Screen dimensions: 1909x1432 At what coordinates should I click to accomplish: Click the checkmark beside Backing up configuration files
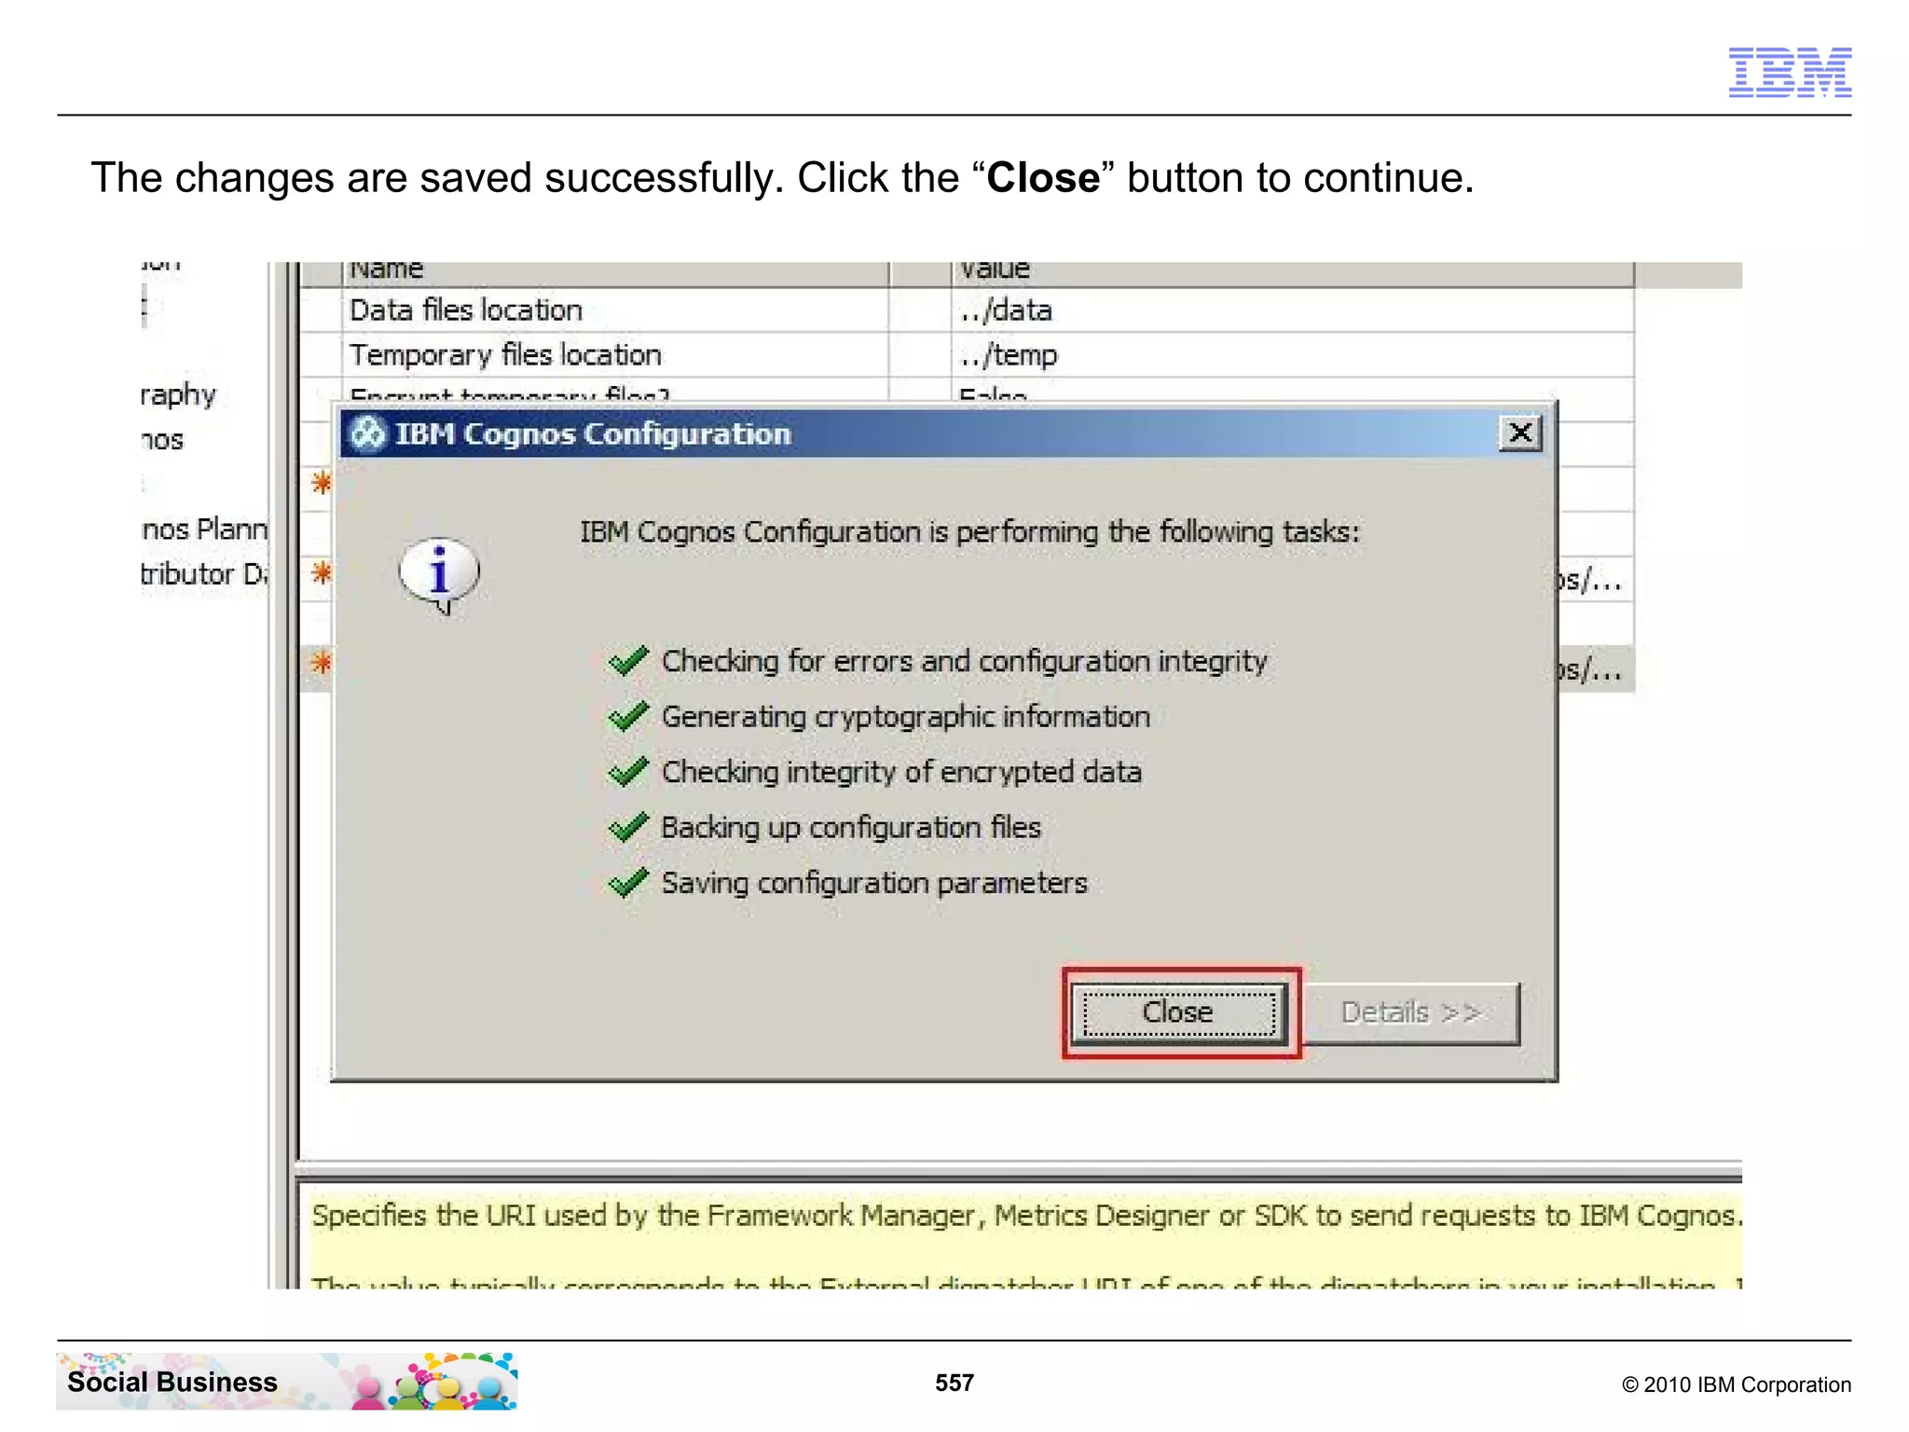coord(628,827)
